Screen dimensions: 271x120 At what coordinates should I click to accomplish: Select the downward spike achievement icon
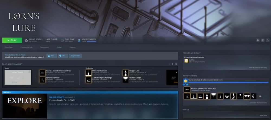(240, 96)
